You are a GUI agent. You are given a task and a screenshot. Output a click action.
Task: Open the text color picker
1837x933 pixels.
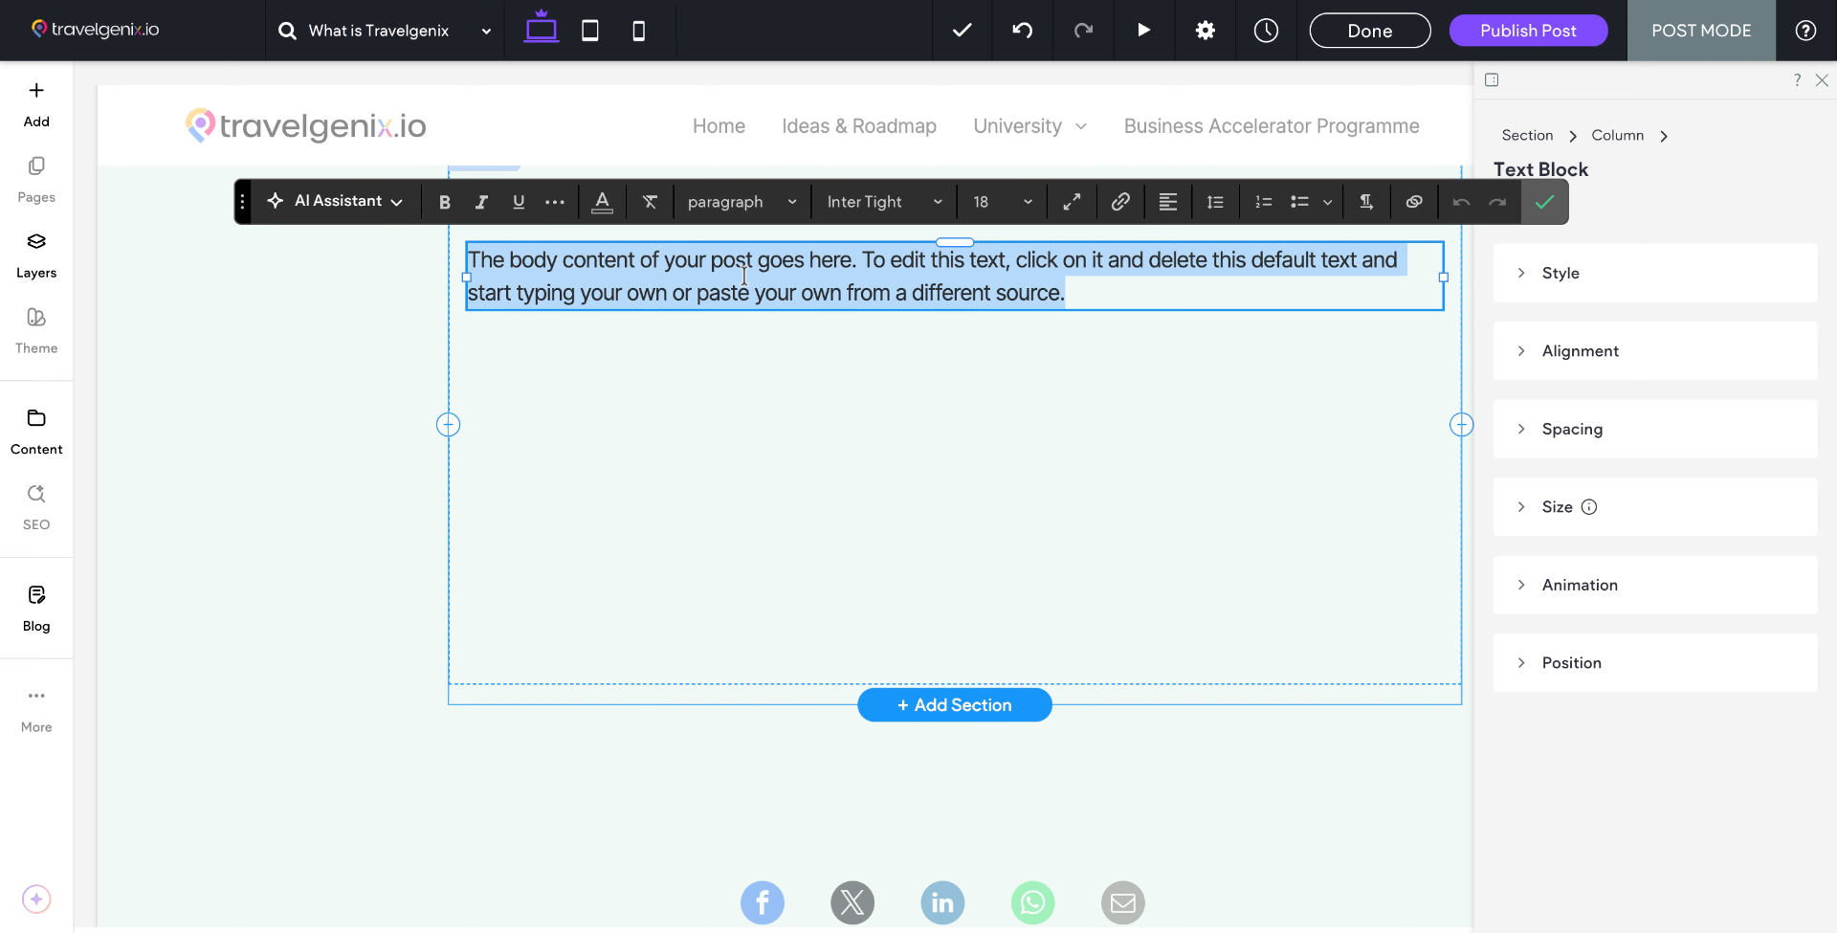[602, 202]
